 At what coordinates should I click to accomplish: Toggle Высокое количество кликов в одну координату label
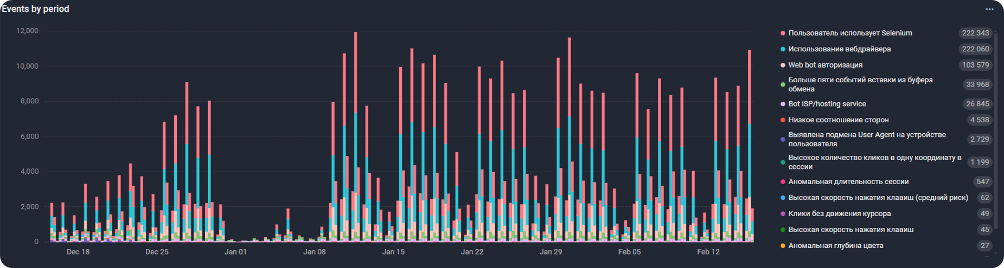874,162
